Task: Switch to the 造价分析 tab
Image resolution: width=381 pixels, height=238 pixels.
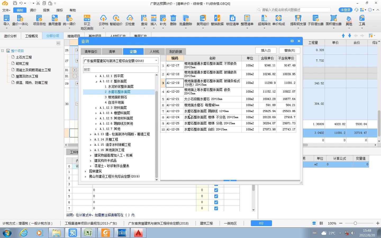Action: (10, 36)
